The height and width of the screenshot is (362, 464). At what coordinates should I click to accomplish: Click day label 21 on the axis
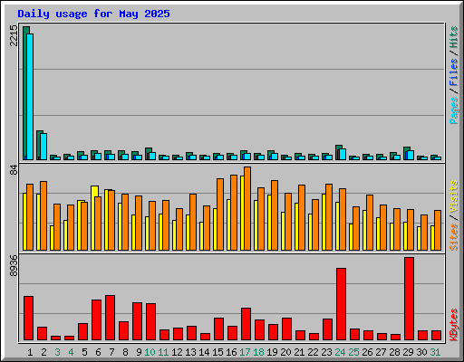click(299, 352)
